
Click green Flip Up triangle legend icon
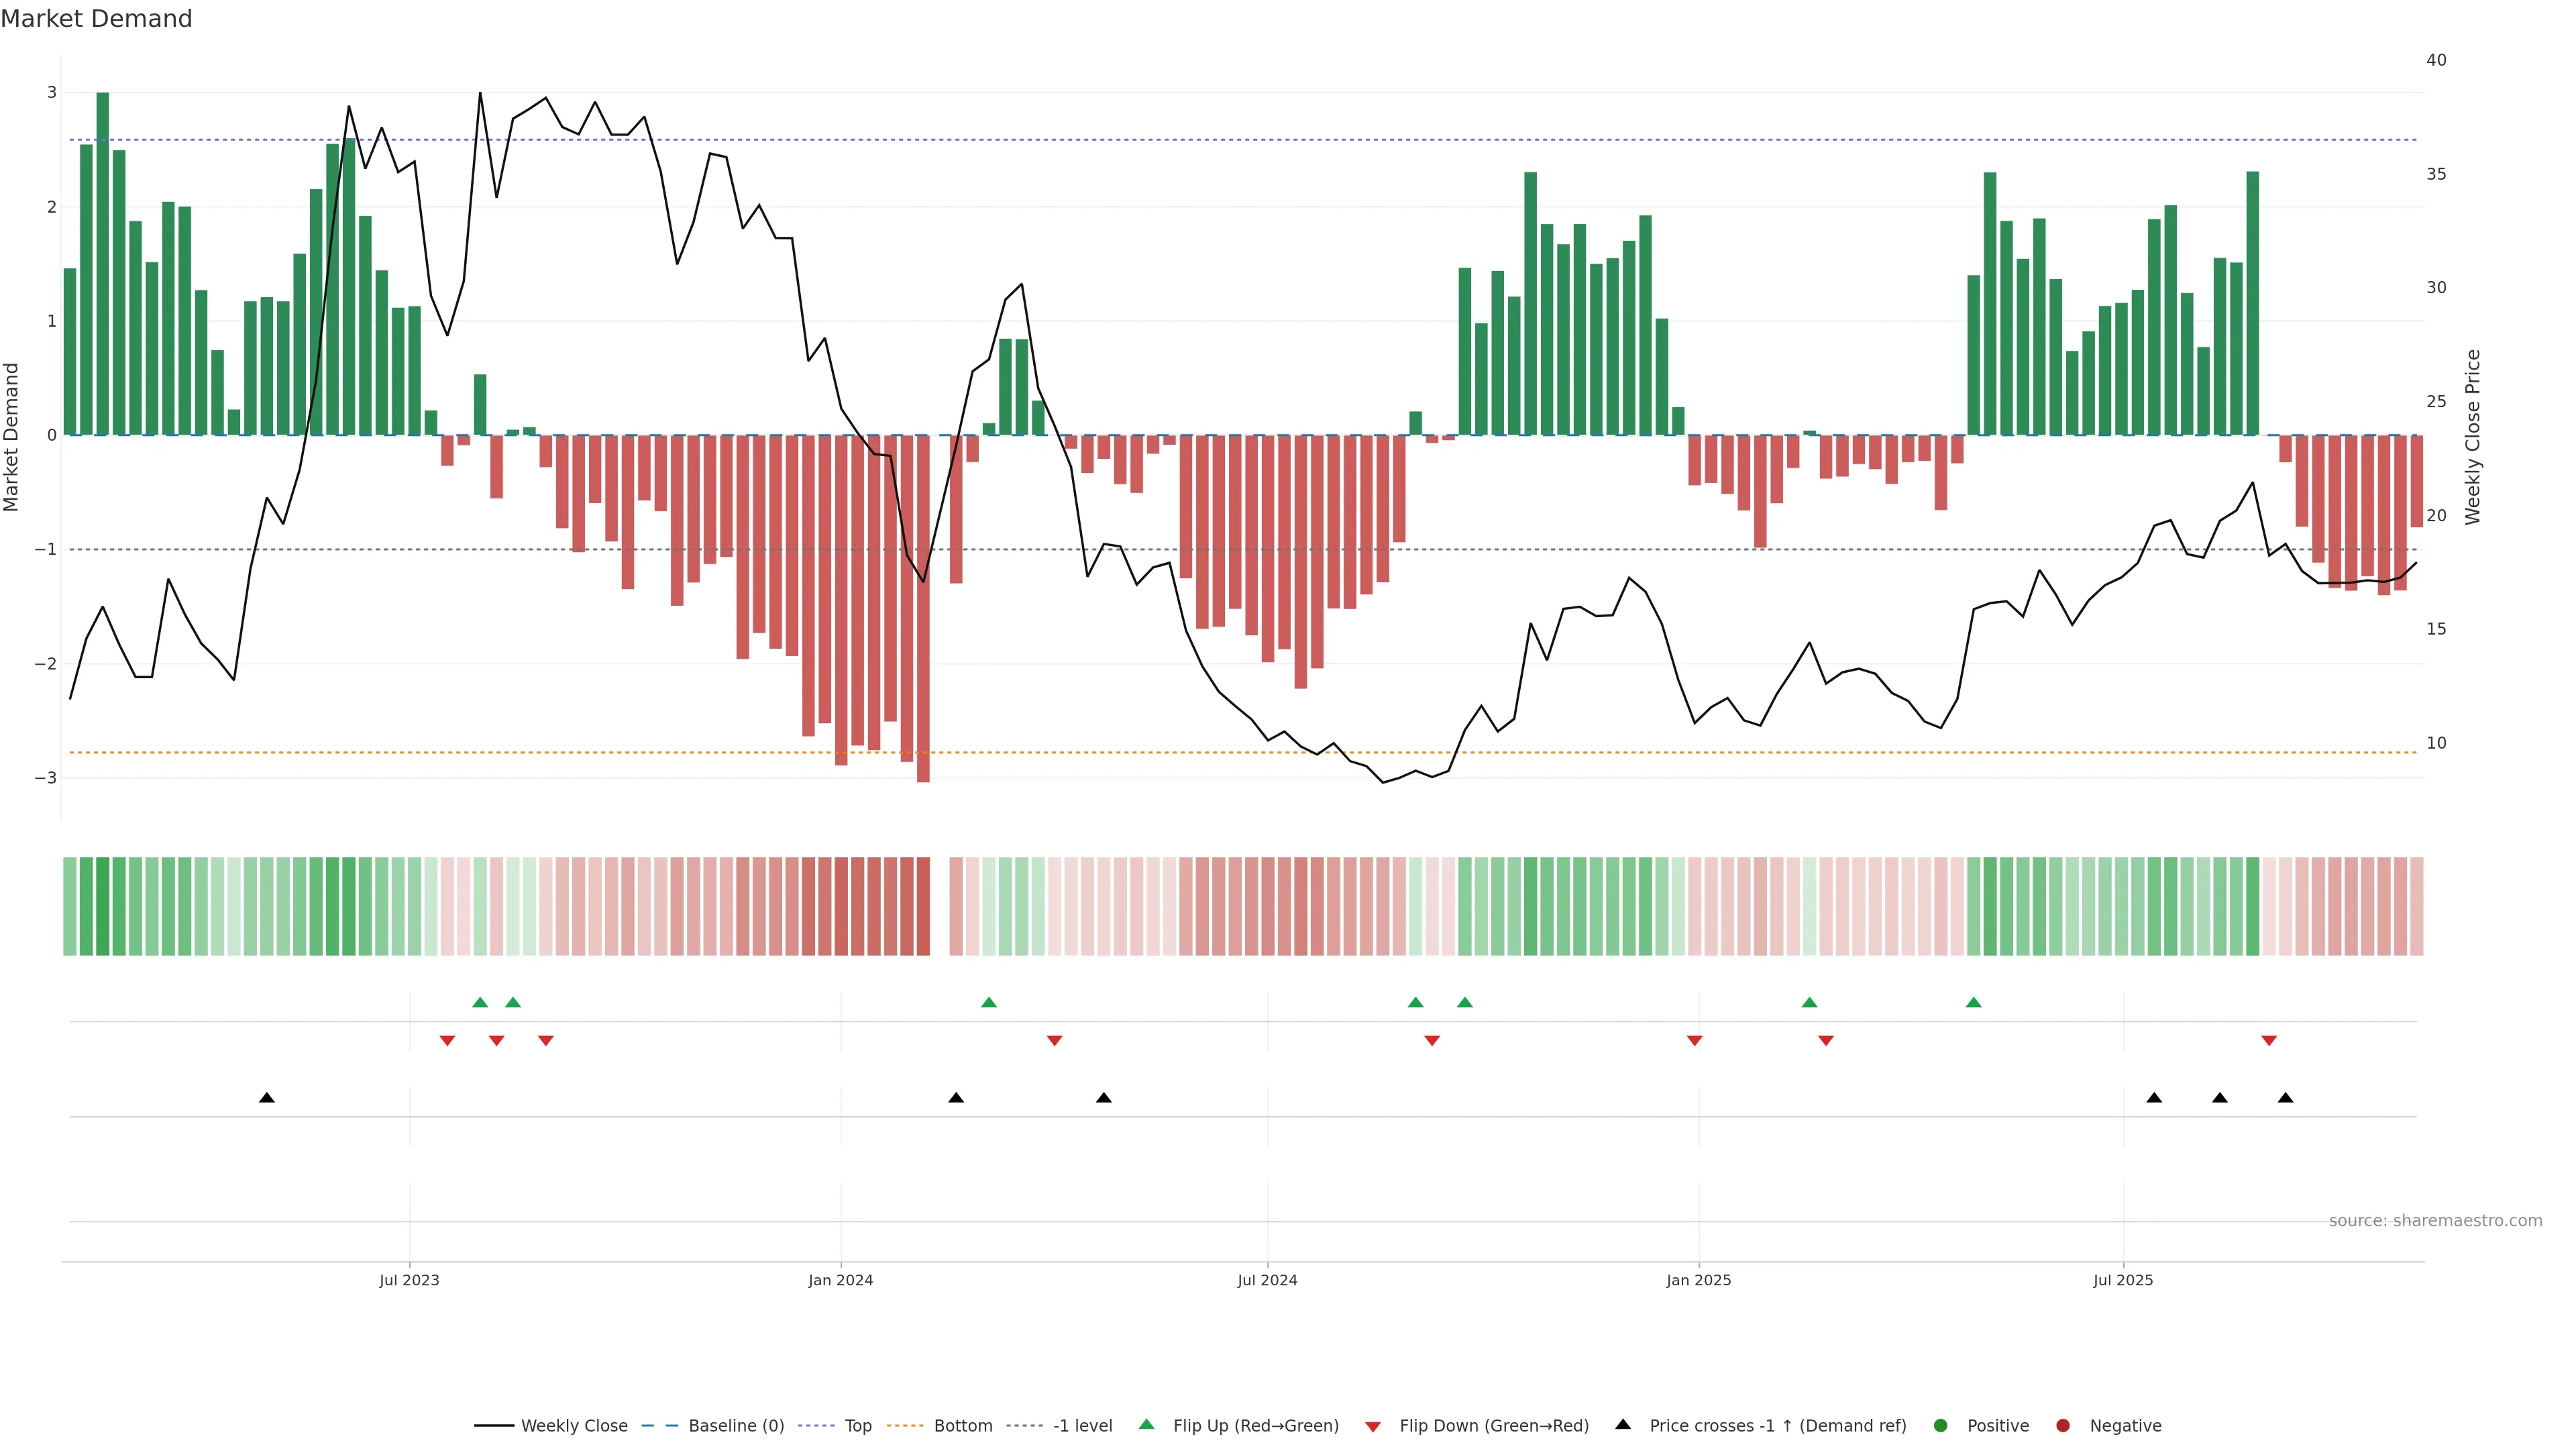pos(1147,1425)
